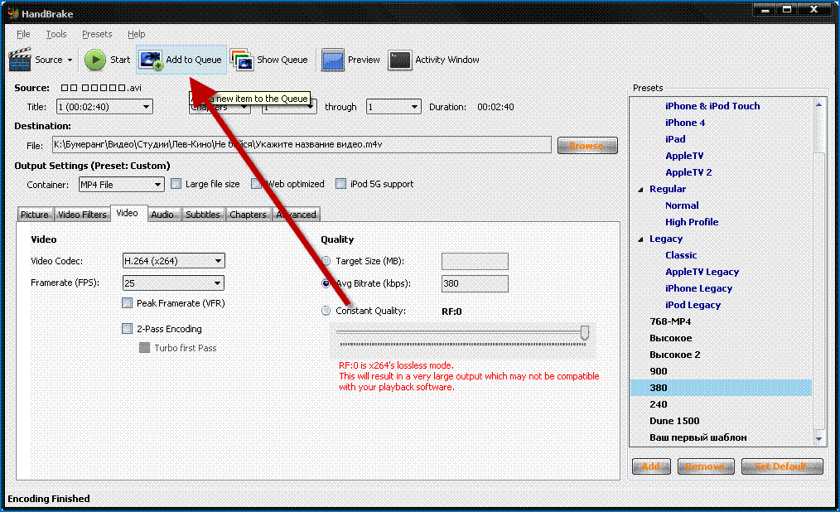
Task: Select the Normal preset
Action: pos(682,205)
